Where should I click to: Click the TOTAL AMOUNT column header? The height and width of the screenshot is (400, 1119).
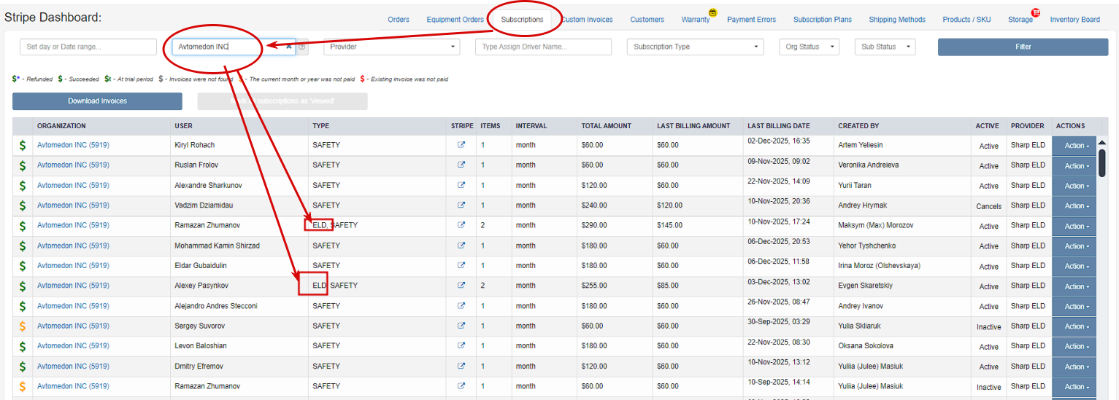pos(607,126)
